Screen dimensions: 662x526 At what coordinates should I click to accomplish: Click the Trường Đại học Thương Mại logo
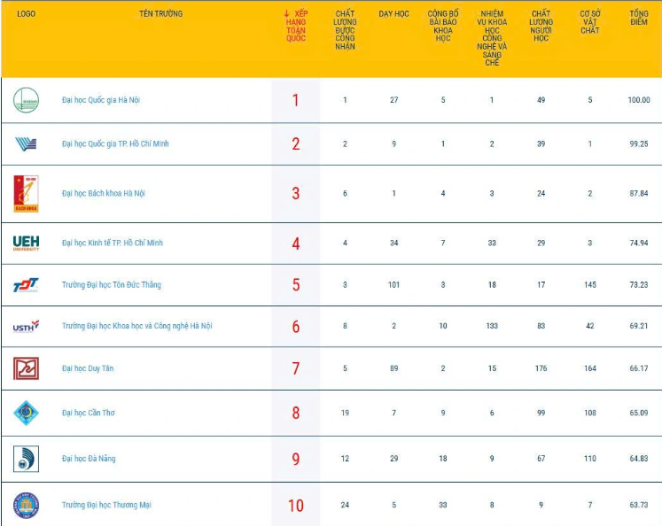pyautogui.click(x=27, y=505)
